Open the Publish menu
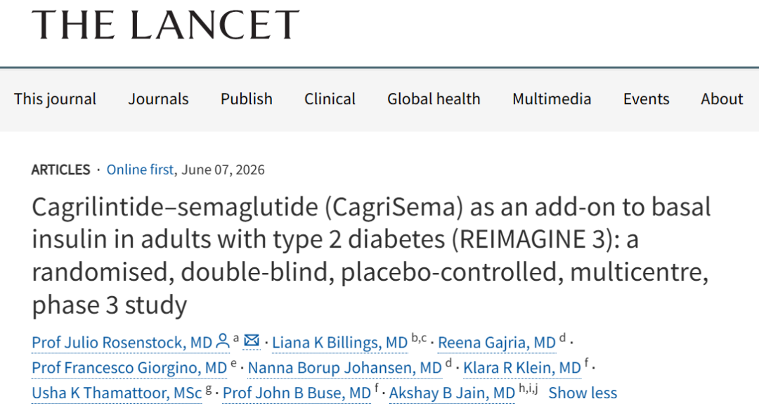The image size is (759, 413). [x=247, y=99]
